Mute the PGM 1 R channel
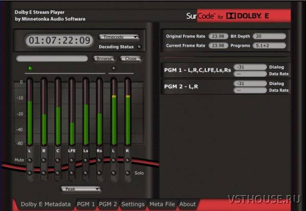The height and width of the screenshot is (211, 306). [44, 160]
